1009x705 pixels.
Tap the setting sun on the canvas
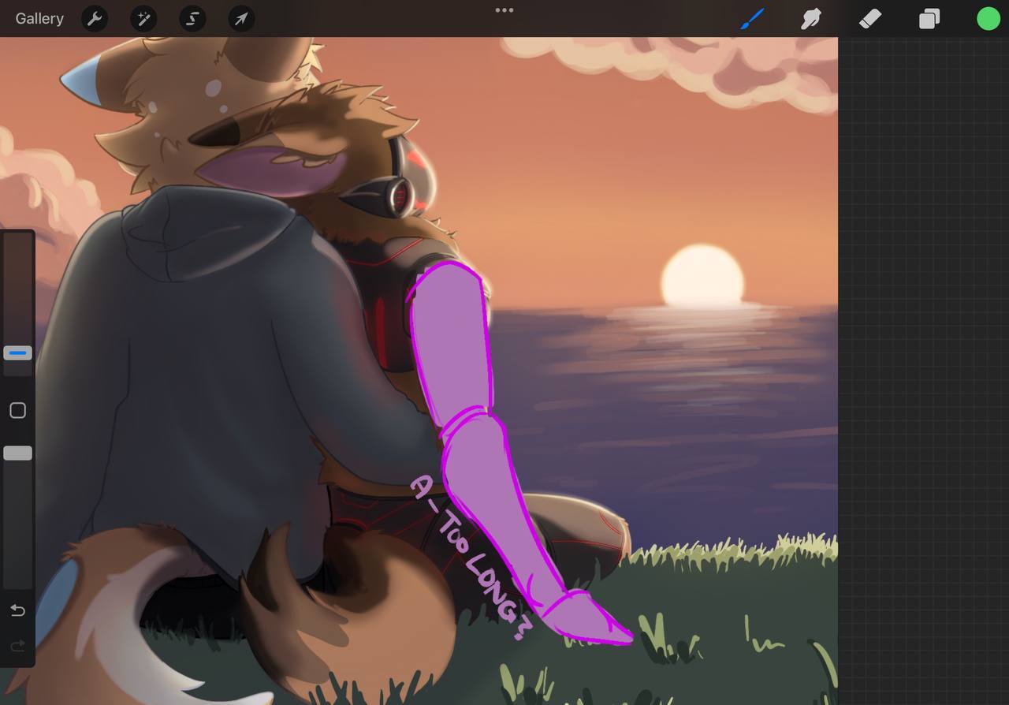click(x=702, y=276)
